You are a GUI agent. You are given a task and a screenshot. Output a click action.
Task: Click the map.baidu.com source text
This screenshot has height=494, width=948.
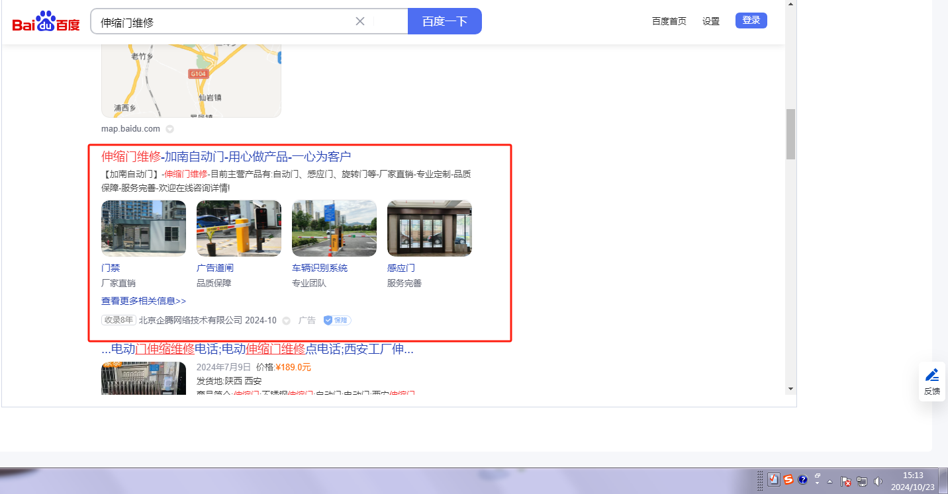pyautogui.click(x=130, y=129)
